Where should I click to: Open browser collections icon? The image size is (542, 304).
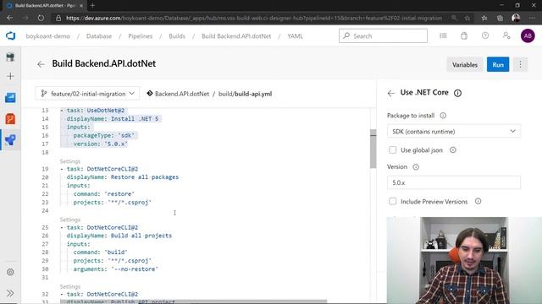[500, 18]
